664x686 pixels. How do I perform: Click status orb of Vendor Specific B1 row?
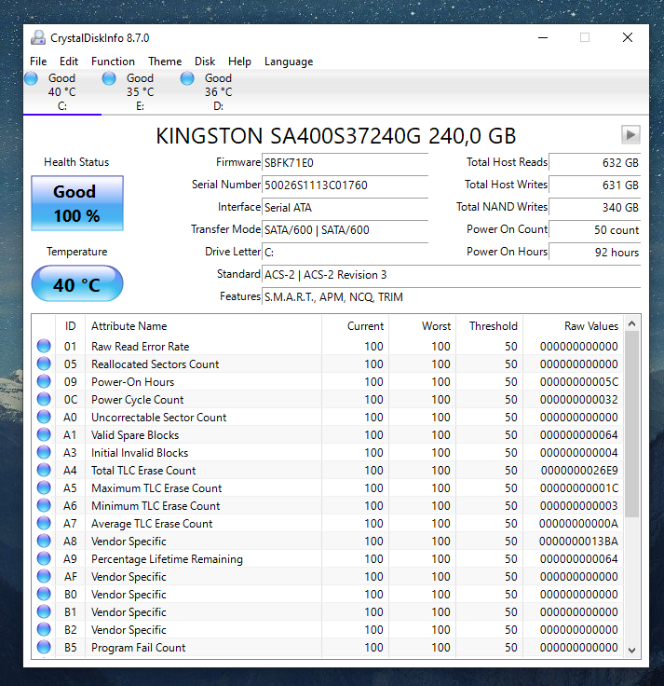[44, 611]
